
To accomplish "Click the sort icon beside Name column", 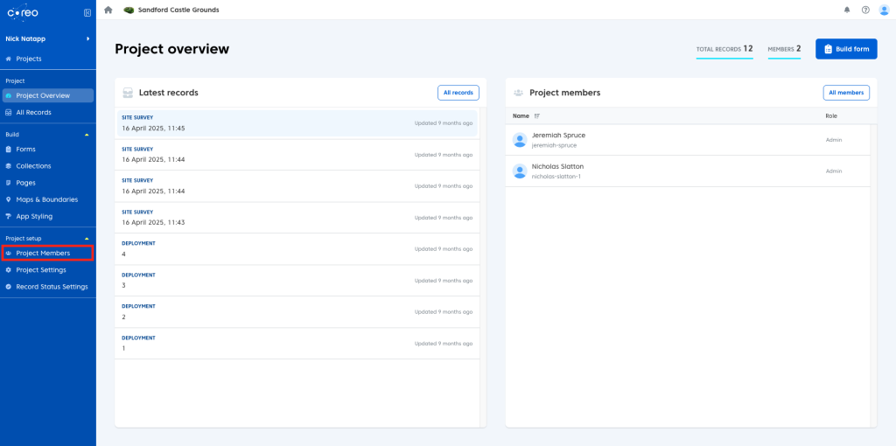I will [x=537, y=115].
